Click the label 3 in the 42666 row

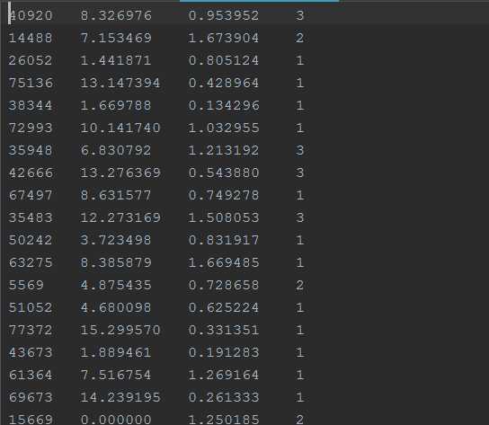pos(299,173)
